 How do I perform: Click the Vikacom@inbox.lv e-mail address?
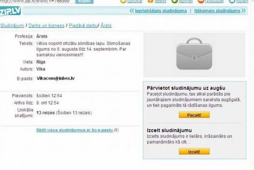pos(55,78)
